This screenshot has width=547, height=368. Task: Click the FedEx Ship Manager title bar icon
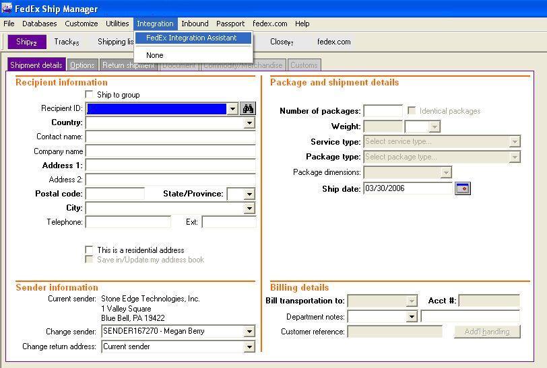[x=7, y=9]
